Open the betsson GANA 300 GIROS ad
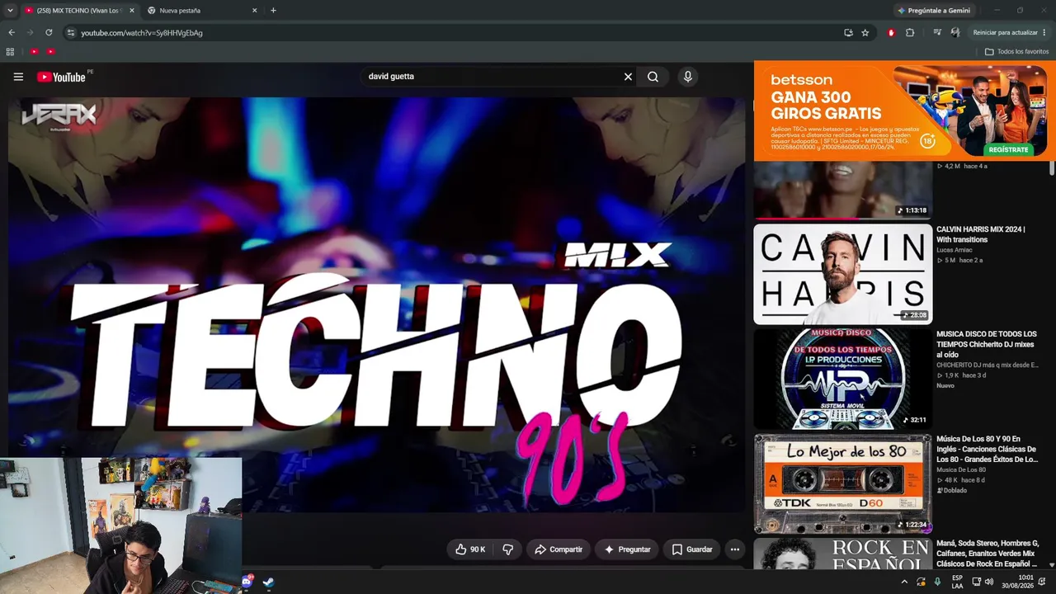 (x=903, y=111)
